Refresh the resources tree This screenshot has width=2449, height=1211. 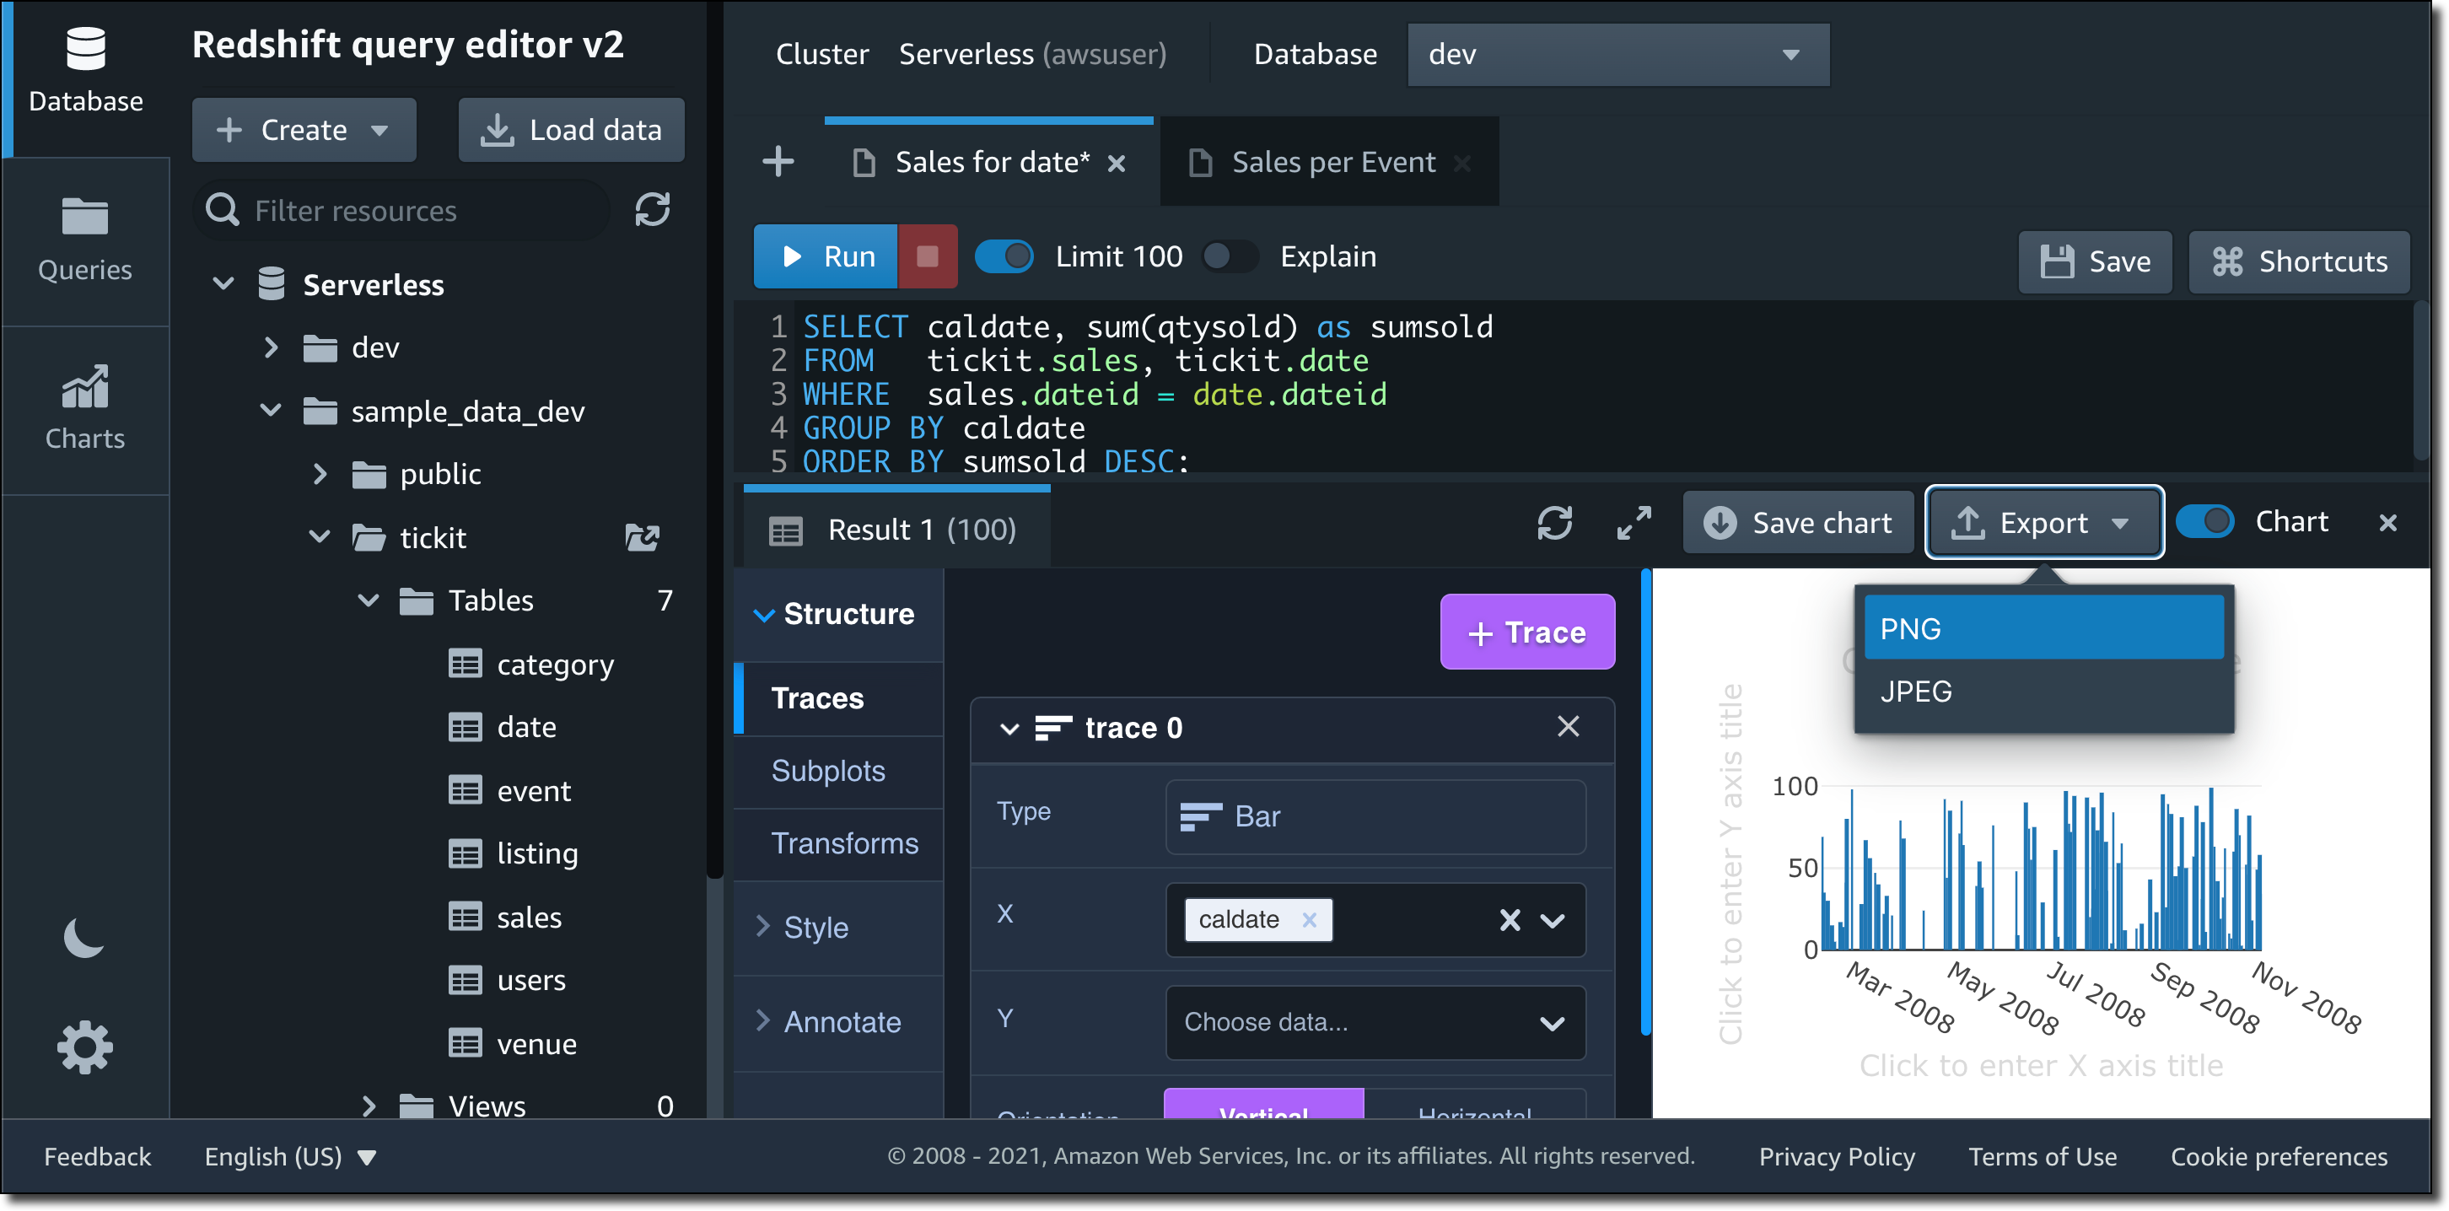pos(652,209)
